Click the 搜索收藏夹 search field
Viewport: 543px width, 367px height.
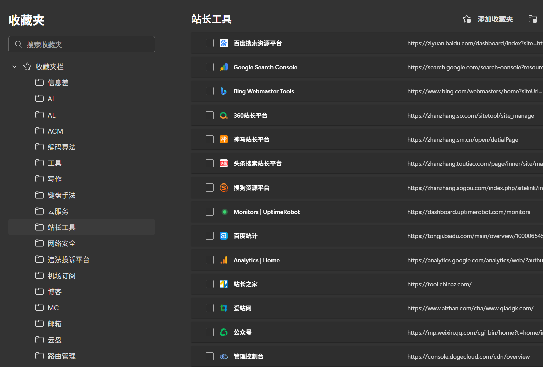pyautogui.click(x=82, y=44)
